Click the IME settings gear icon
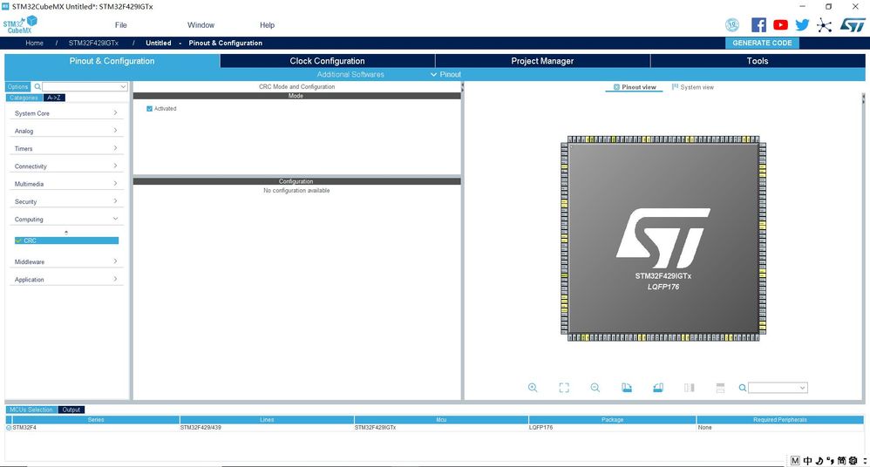The height and width of the screenshot is (467, 870). coord(853,460)
